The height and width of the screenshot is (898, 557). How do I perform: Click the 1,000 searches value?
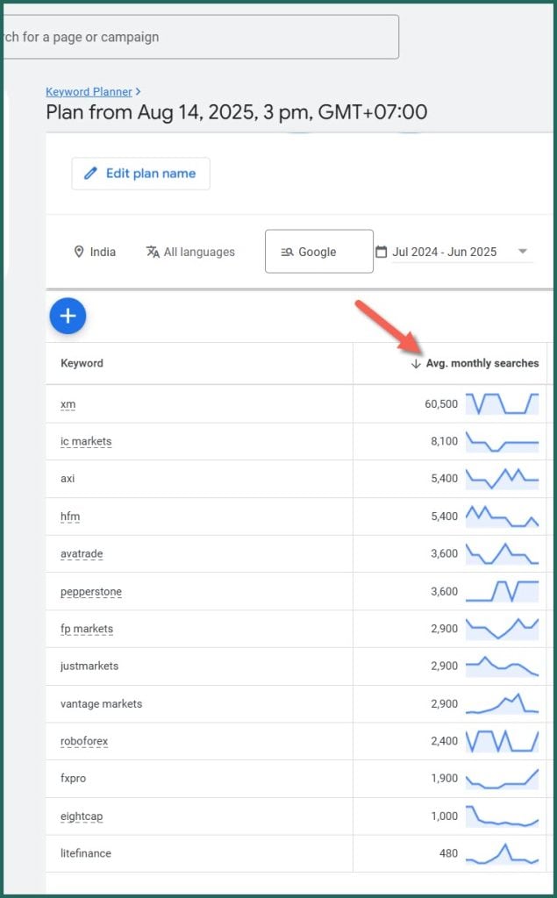coord(444,816)
